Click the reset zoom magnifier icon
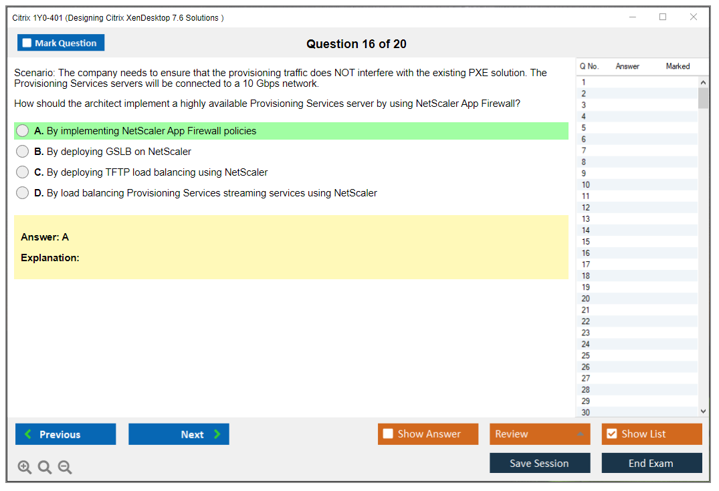 pyautogui.click(x=45, y=468)
